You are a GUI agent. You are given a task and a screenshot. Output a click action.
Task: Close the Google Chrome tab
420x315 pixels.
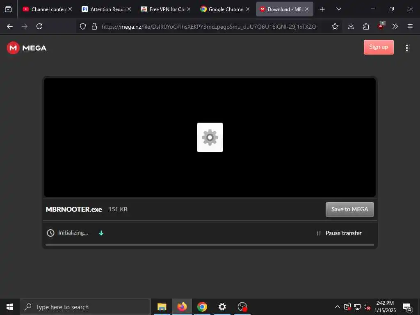[x=248, y=9]
